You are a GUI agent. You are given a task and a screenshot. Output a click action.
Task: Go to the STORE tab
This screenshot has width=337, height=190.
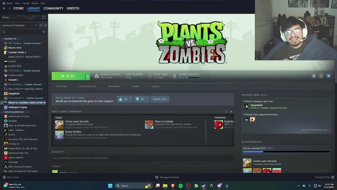click(x=18, y=8)
